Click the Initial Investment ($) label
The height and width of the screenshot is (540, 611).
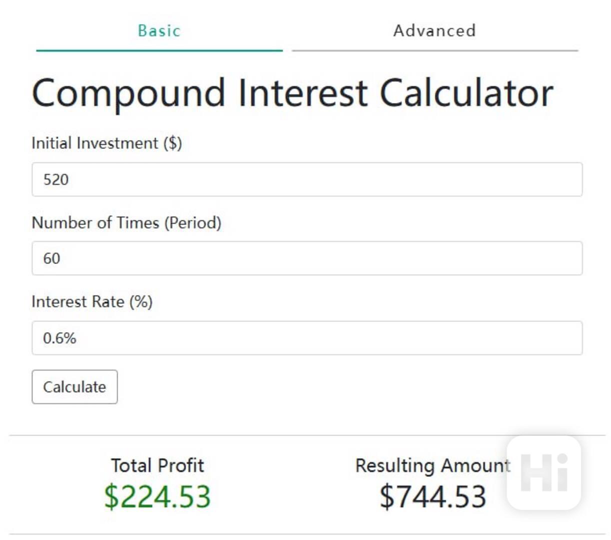pyautogui.click(x=107, y=143)
